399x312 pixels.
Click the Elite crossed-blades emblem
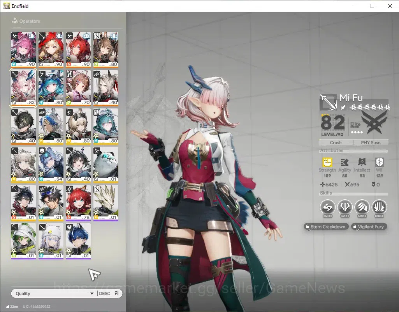[374, 123]
